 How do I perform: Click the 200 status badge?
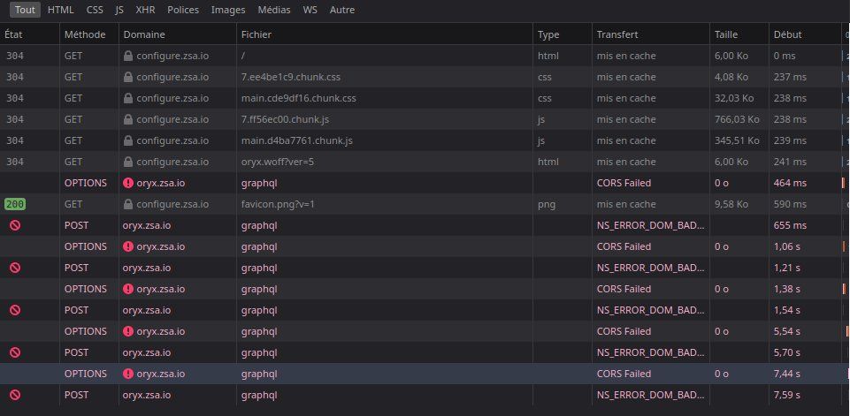tap(15, 204)
